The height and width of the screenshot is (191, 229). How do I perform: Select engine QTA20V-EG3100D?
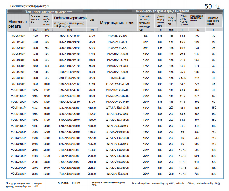point(117,156)
